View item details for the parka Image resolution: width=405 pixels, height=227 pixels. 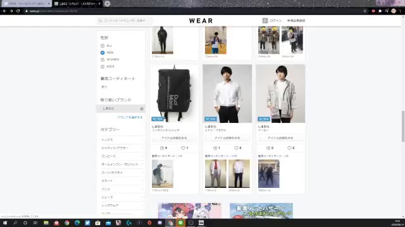(x=280, y=138)
